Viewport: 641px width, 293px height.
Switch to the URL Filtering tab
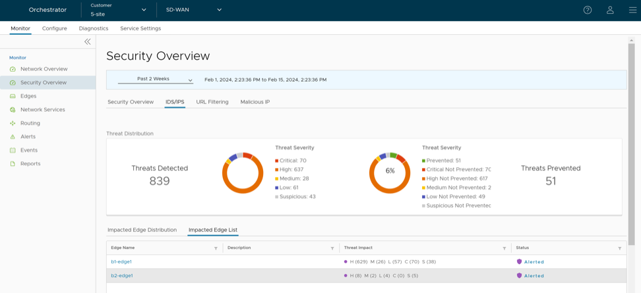point(212,102)
